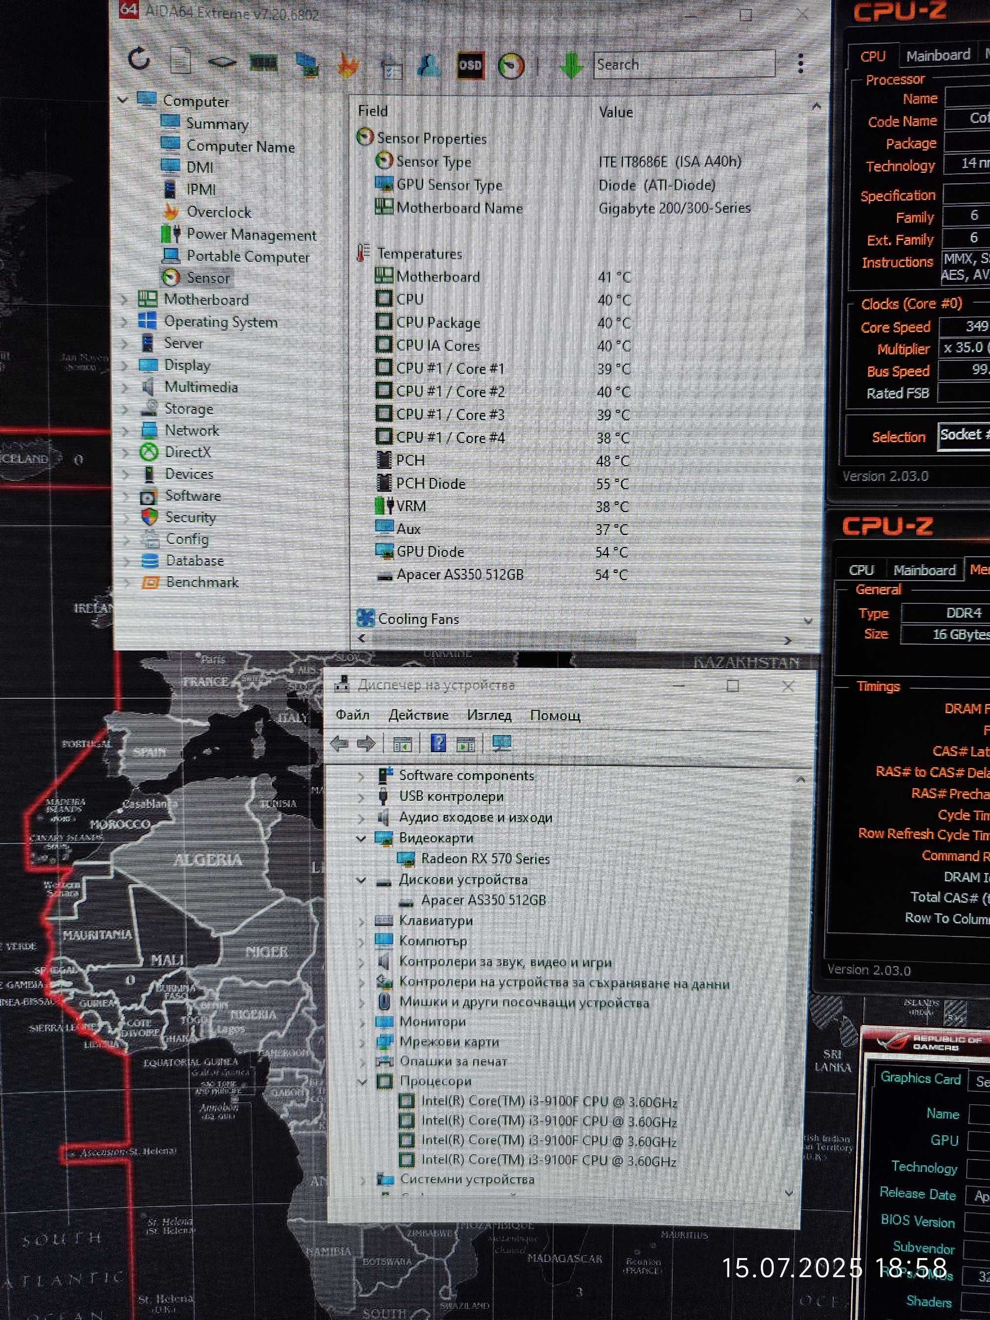Click the Value column header in AIDA64

[616, 112]
